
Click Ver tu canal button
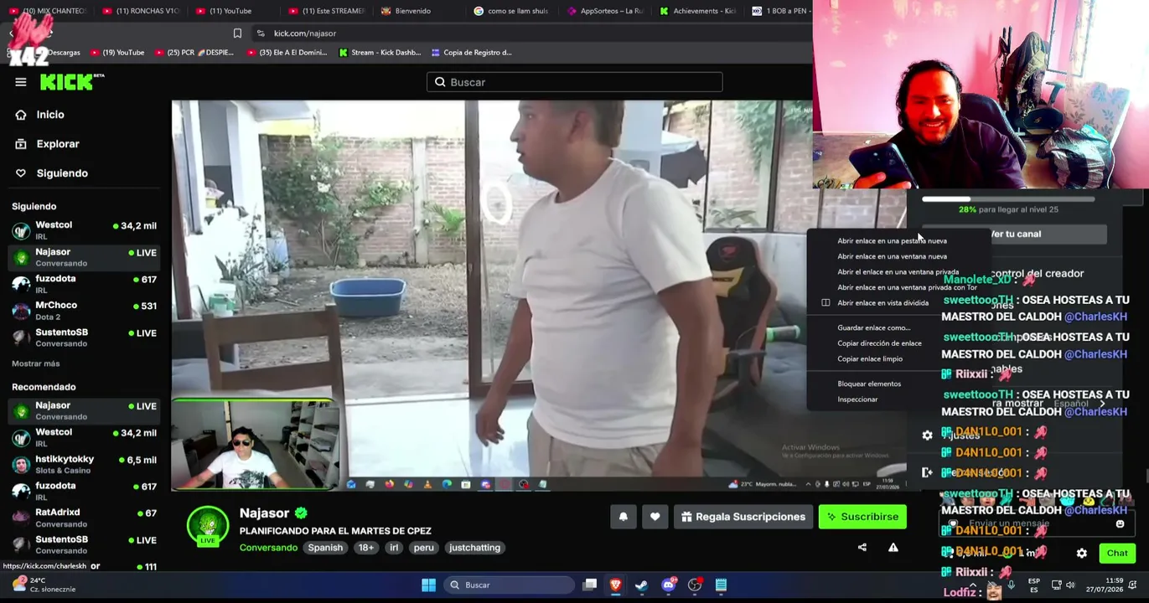(1014, 234)
